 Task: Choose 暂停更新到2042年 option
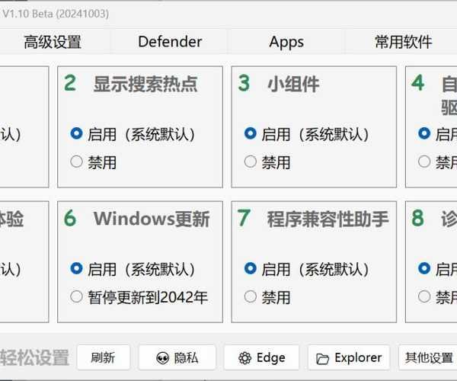tap(76, 296)
